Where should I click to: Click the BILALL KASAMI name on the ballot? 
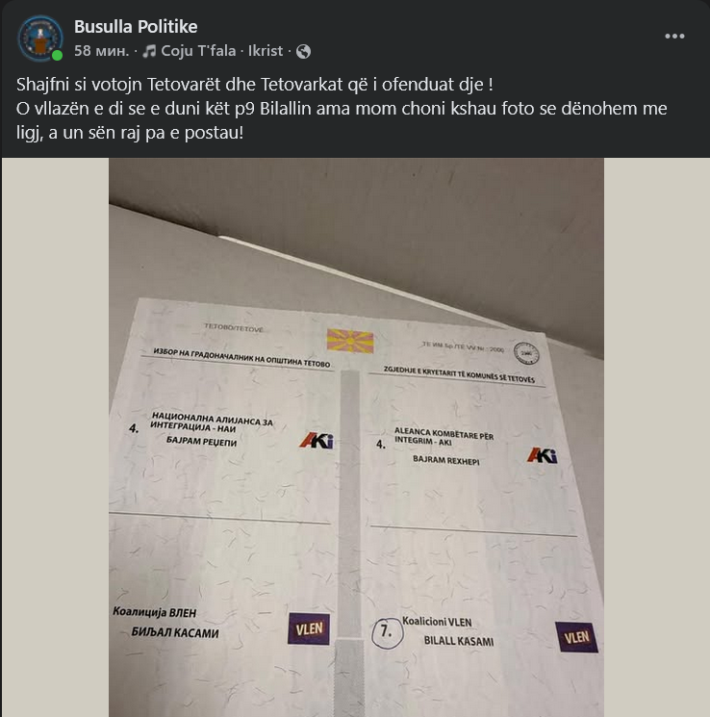point(459,641)
